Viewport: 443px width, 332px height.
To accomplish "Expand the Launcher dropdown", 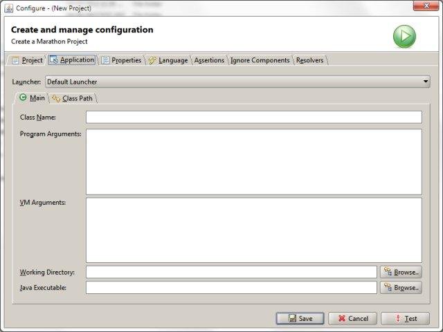I will click(237, 82).
